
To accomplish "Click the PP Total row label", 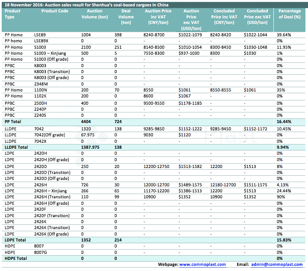I will (x=13, y=122).
